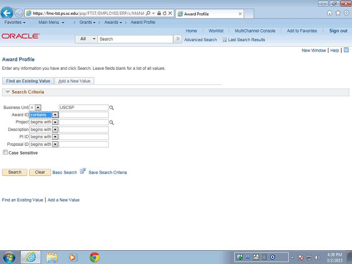The image size is (352, 264).
Task: Open address bar history dropdown arrow
Action: pyautogui.click(x=153, y=13)
